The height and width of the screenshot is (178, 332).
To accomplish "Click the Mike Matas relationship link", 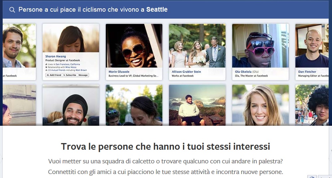I will (71, 67).
